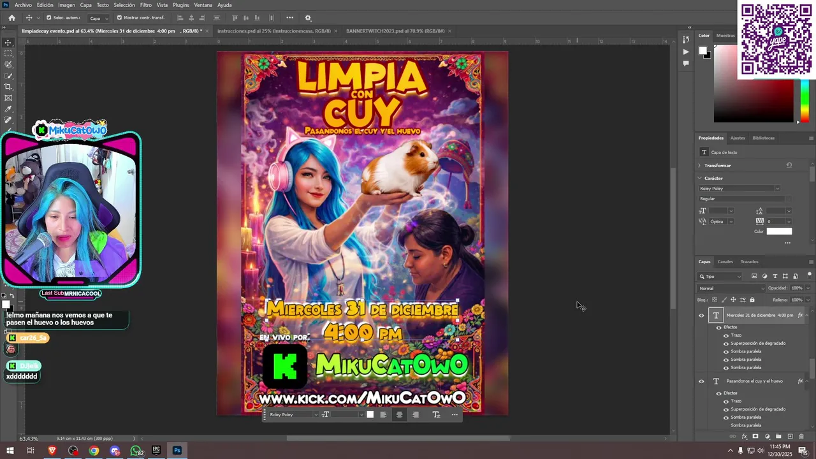Open options bar settings gear
The image size is (816, 459).
pyautogui.click(x=308, y=18)
